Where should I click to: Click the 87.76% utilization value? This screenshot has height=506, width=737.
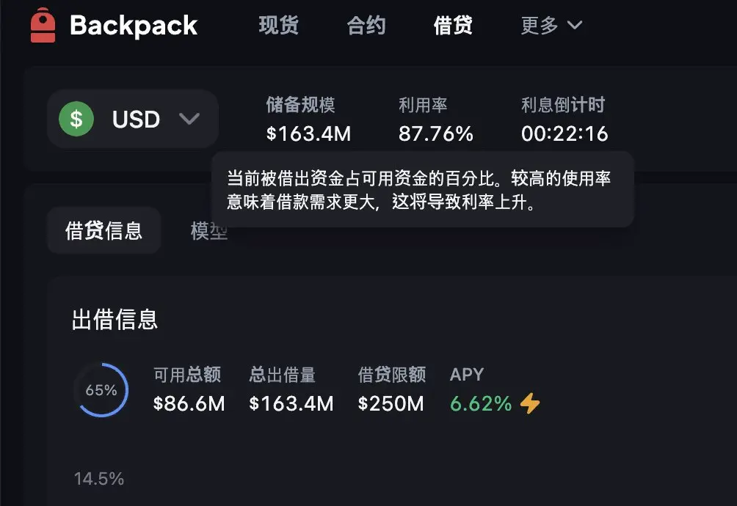[x=436, y=133]
